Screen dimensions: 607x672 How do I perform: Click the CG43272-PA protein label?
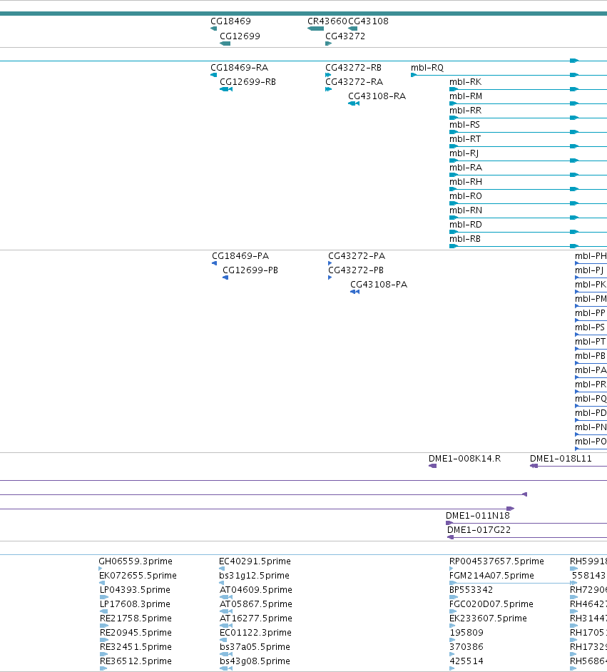pyautogui.click(x=357, y=256)
